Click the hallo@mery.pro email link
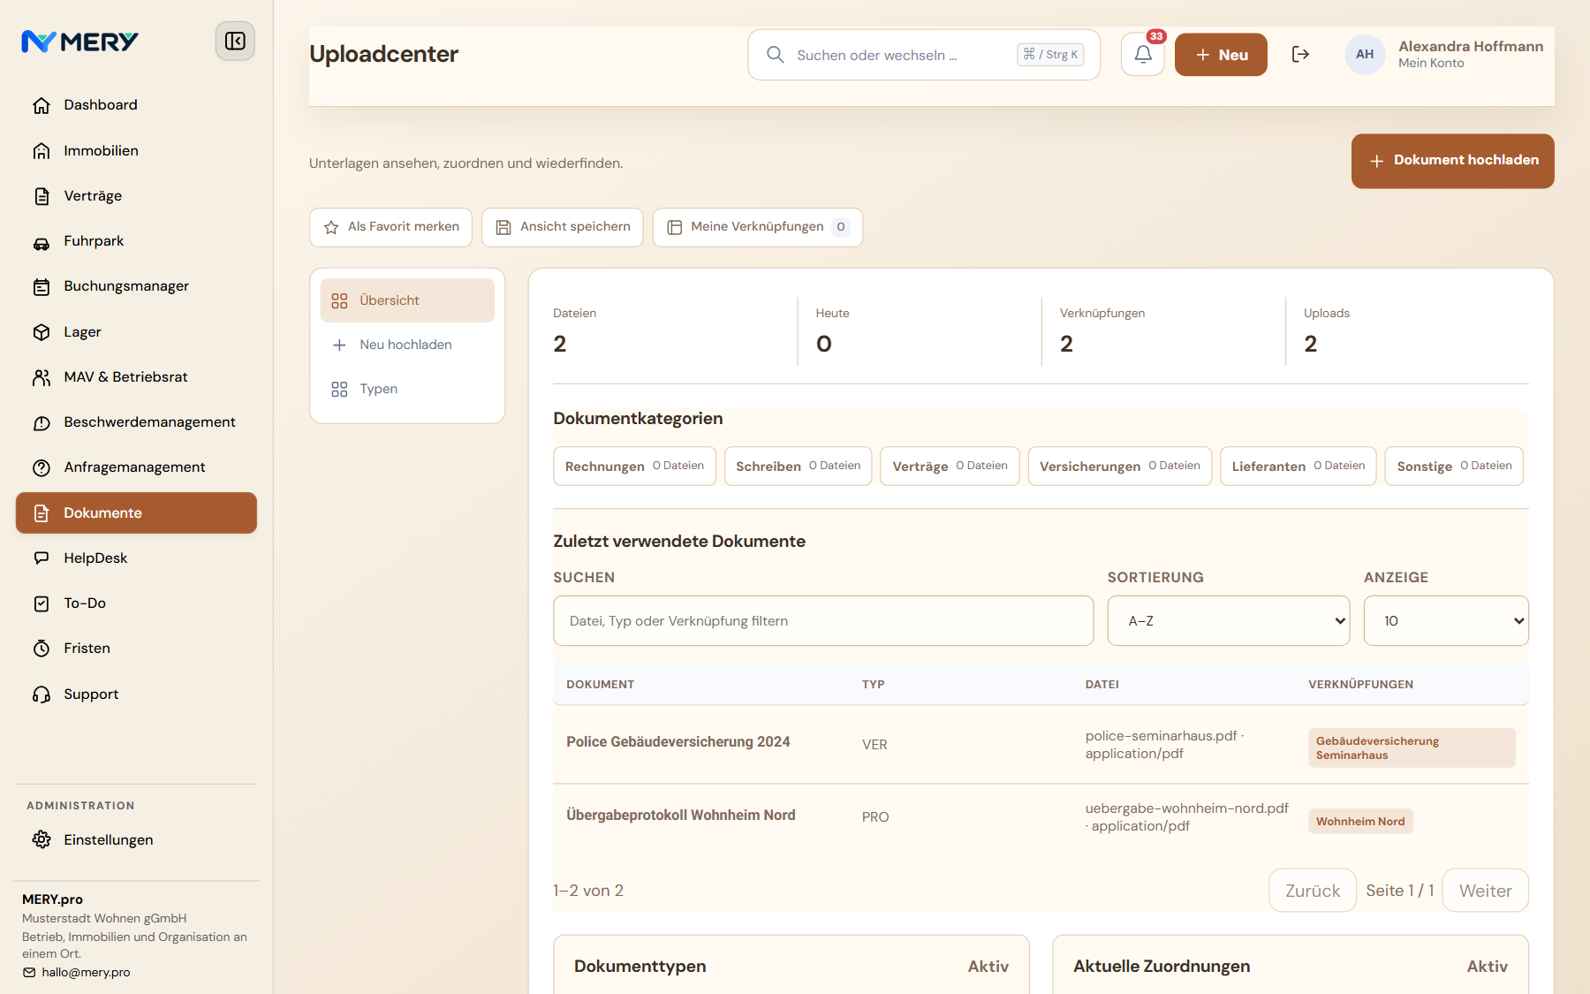 click(86, 973)
